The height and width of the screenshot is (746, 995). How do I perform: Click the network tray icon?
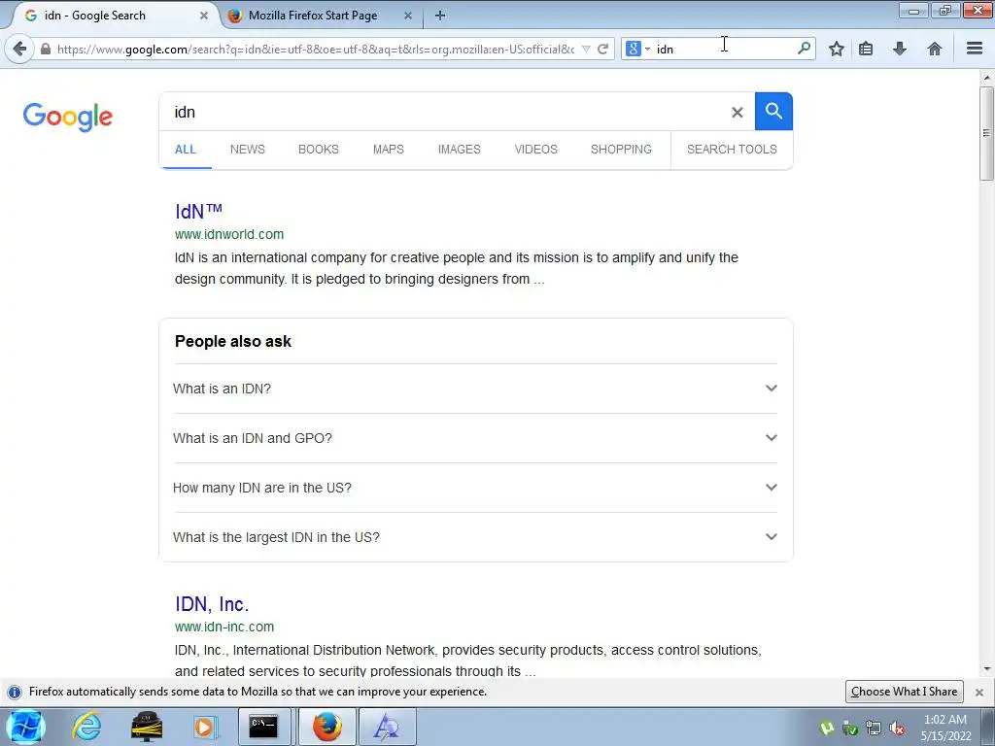click(874, 729)
